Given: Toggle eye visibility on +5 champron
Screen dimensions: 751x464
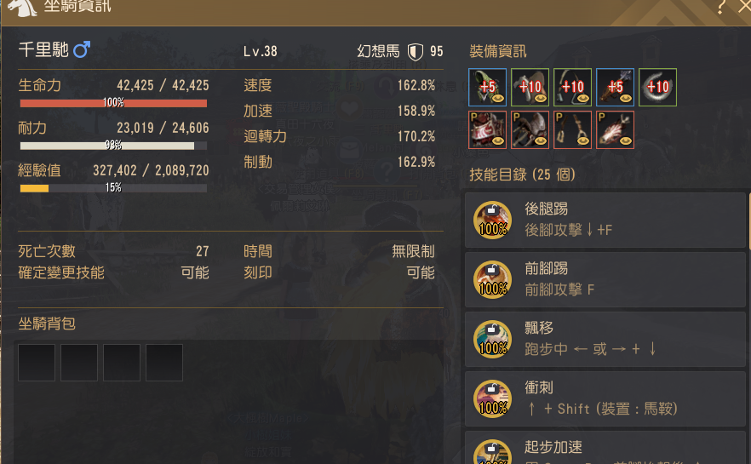Looking at the screenshot, I should [x=626, y=99].
